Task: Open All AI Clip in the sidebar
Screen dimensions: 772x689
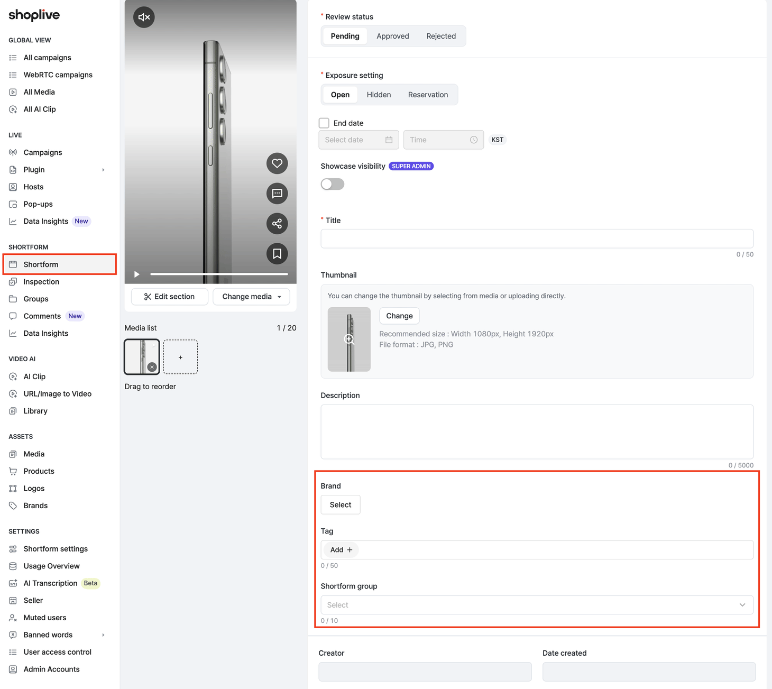Action: tap(40, 109)
